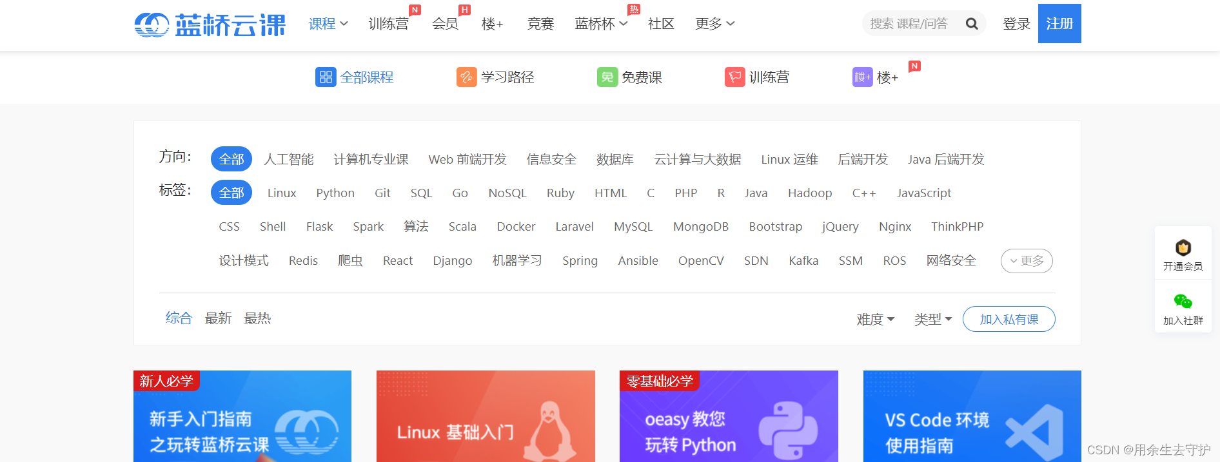Select the 爬虫 tag
Image resolution: width=1220 pixels, height=462 pixels.
click(350, 261)
